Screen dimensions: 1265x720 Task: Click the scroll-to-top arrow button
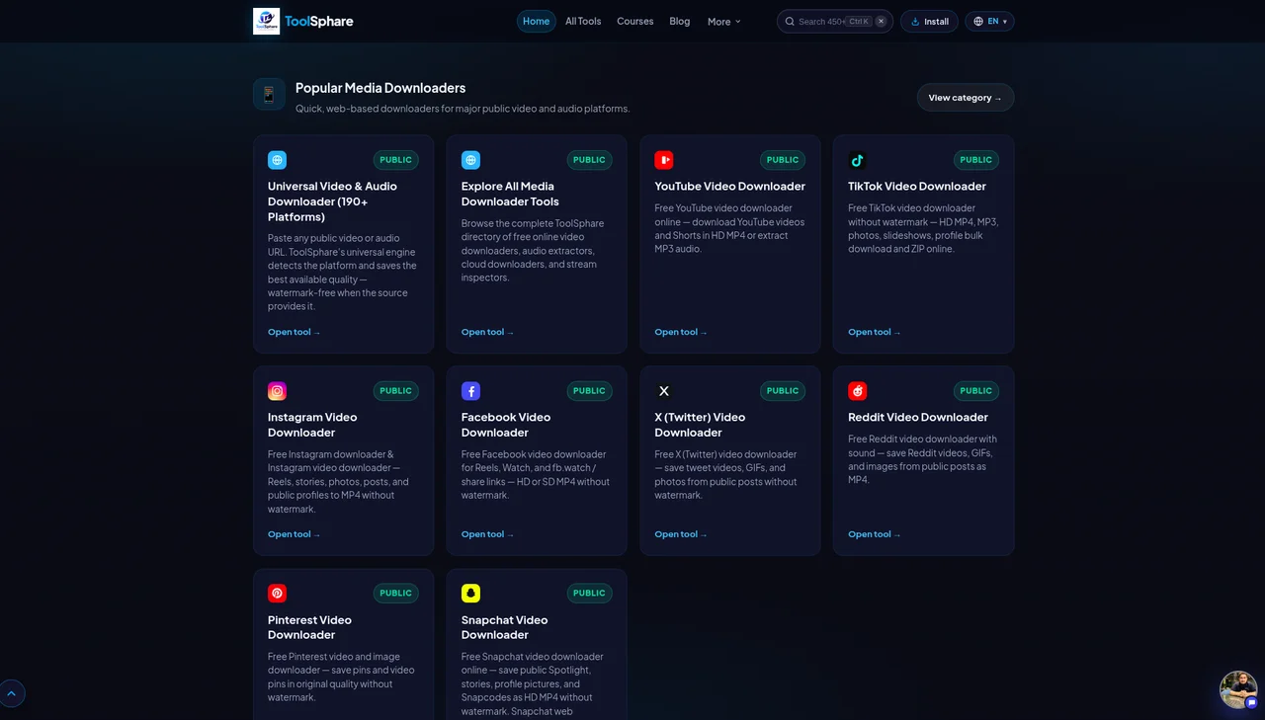[12, 693]
